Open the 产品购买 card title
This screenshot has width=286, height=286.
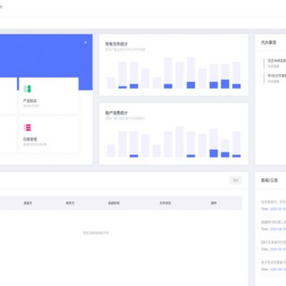pyautogui.click(x=29, y=101)
